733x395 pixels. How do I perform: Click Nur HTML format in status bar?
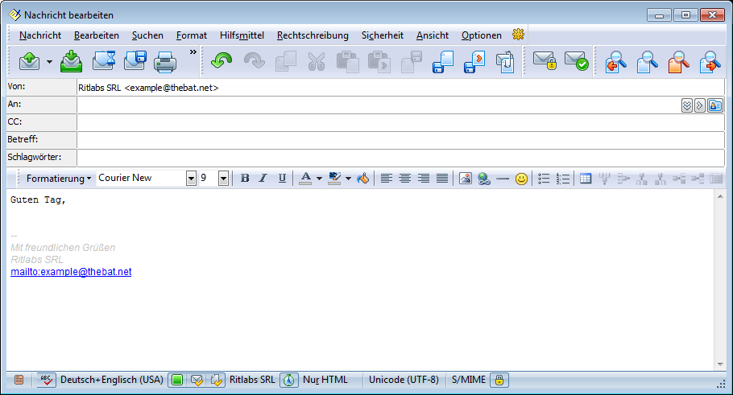pyautogui.click(x=325, y=380)
